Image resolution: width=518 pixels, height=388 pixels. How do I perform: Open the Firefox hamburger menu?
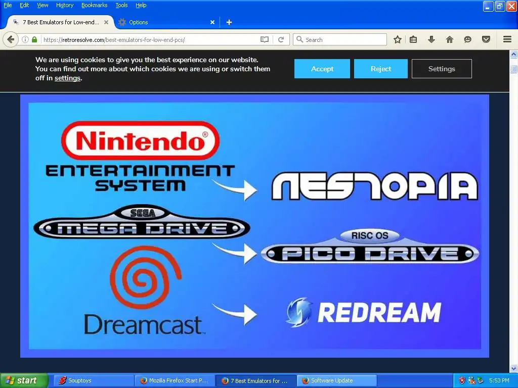pos(507,39)
